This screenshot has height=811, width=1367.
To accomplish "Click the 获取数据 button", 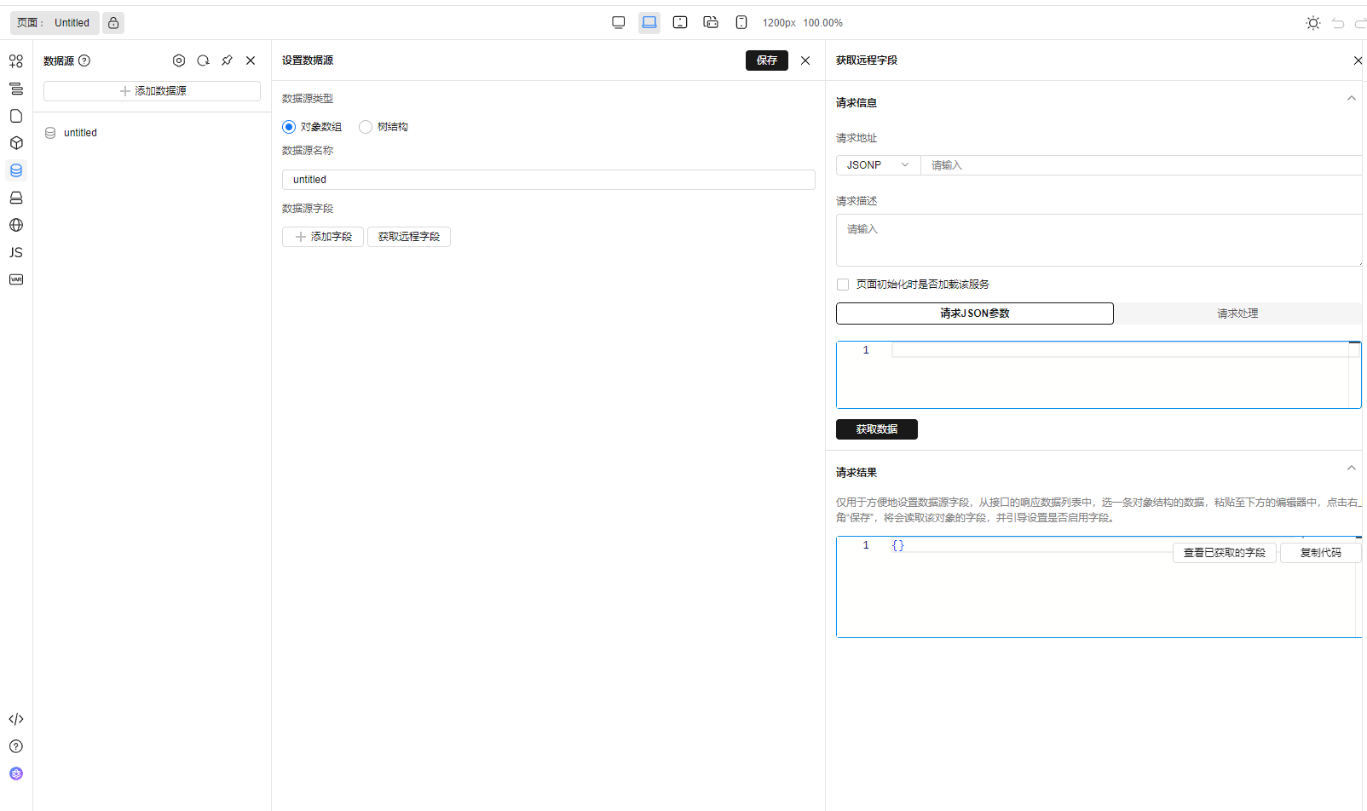I will tap(877, 429).
